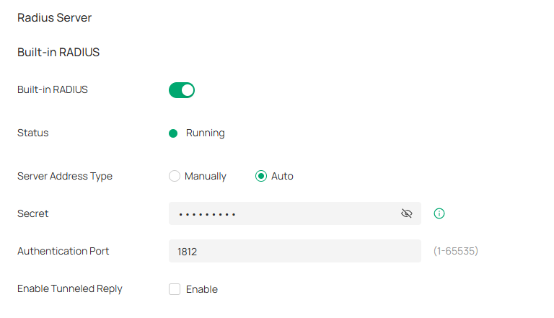Click the Enable text beside the checkbox
This screenshot has width=554, height=318.
coord(202,289)
